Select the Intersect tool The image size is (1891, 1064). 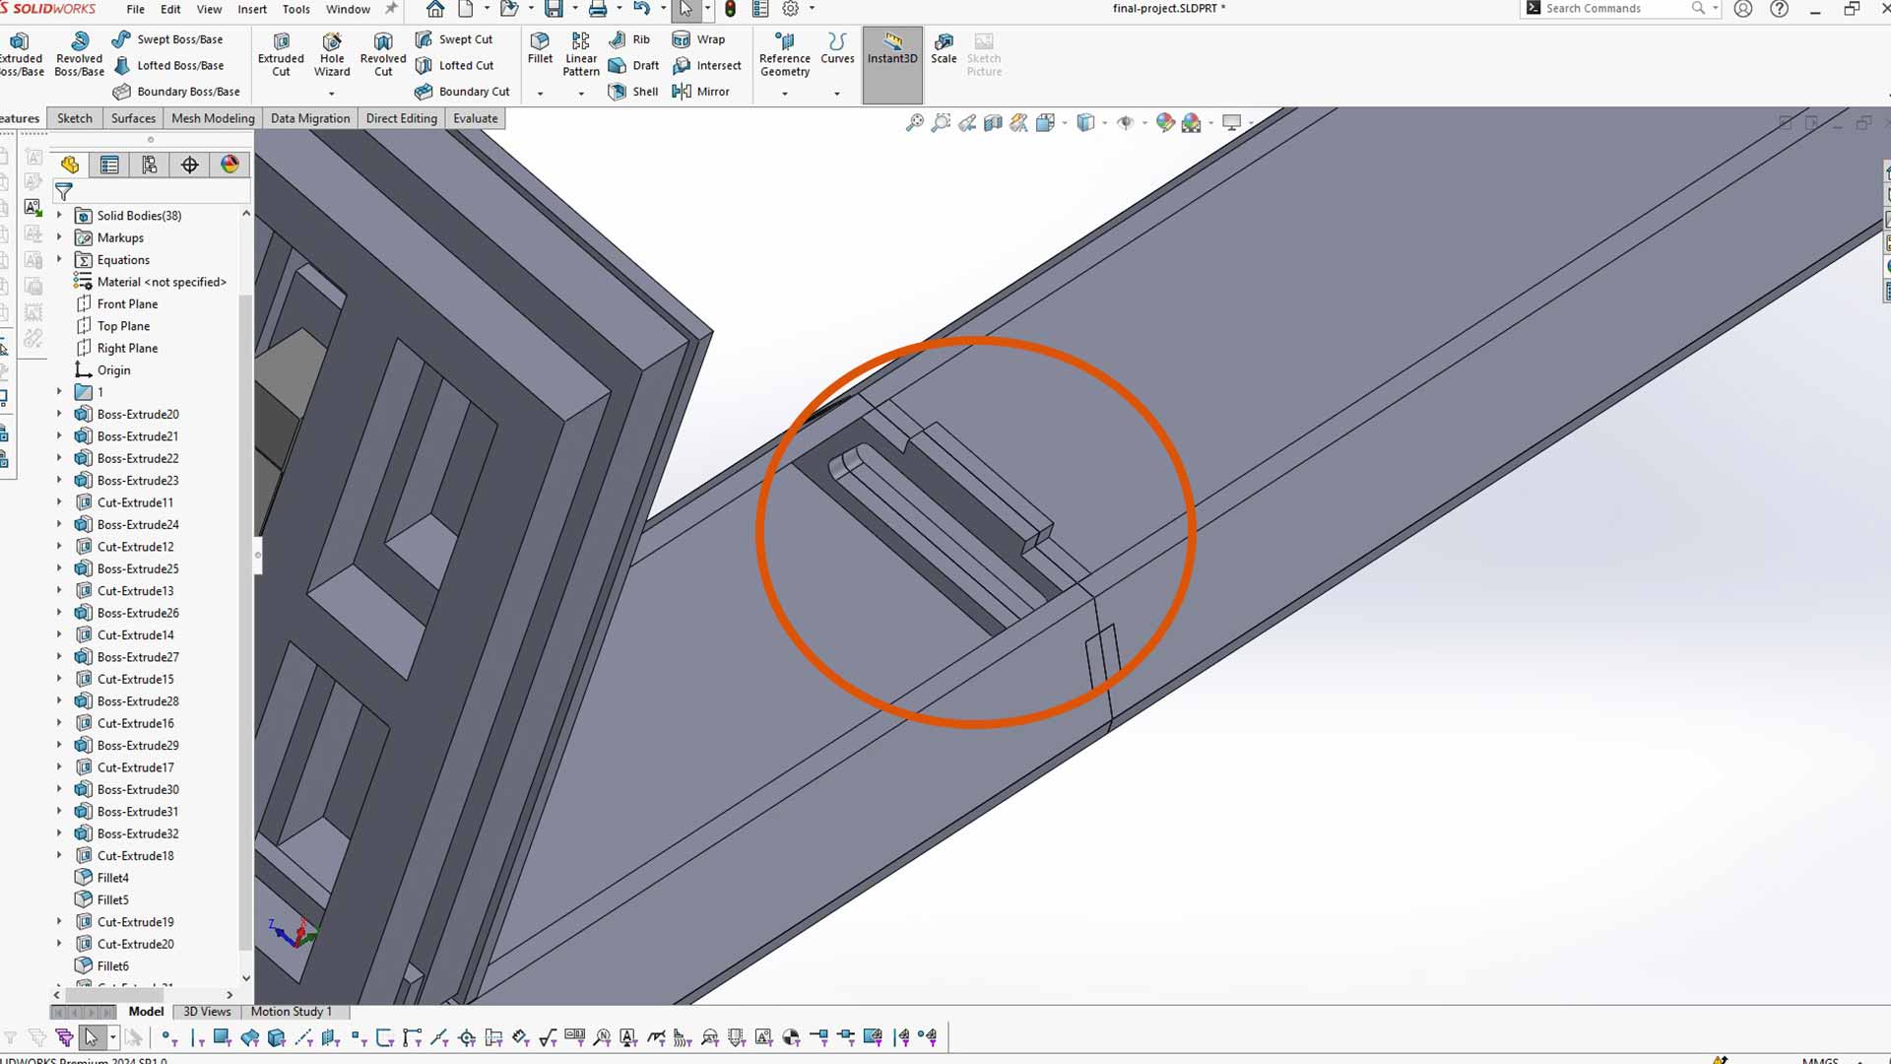(x=706, y=65)
